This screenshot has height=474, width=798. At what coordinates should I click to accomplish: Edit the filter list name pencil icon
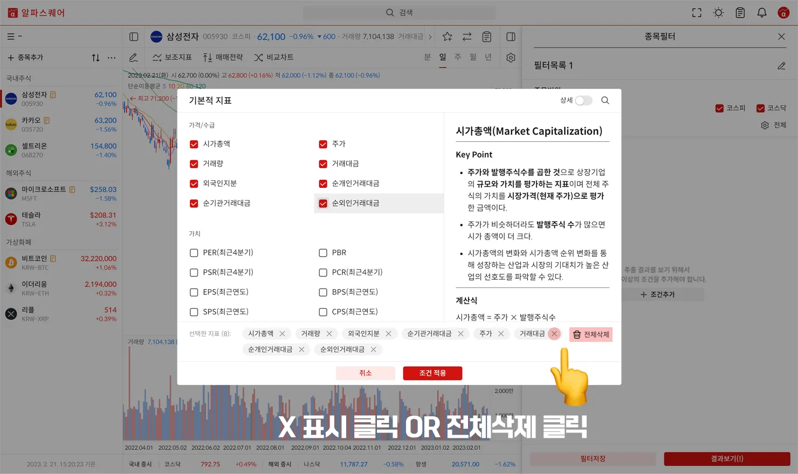[781, 66]
